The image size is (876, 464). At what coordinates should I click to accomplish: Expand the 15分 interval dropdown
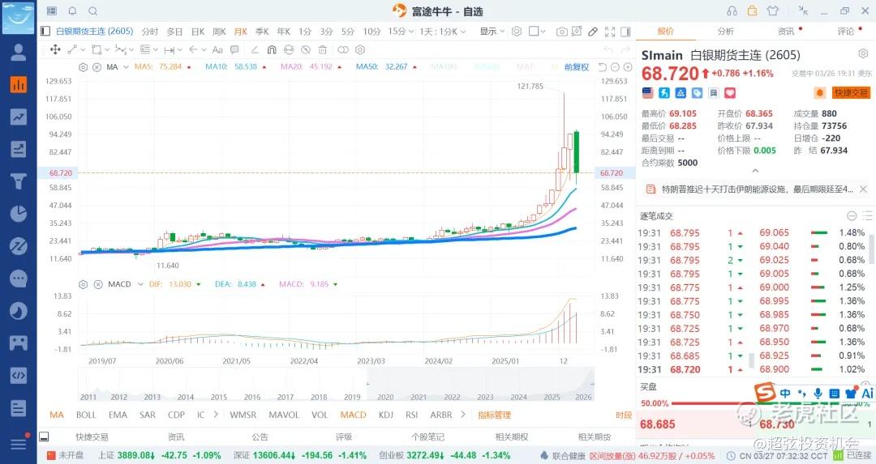coord(401,32)
